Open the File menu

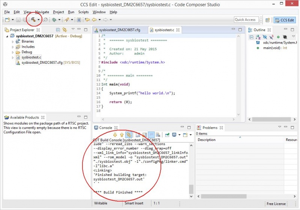pos(7,12)
